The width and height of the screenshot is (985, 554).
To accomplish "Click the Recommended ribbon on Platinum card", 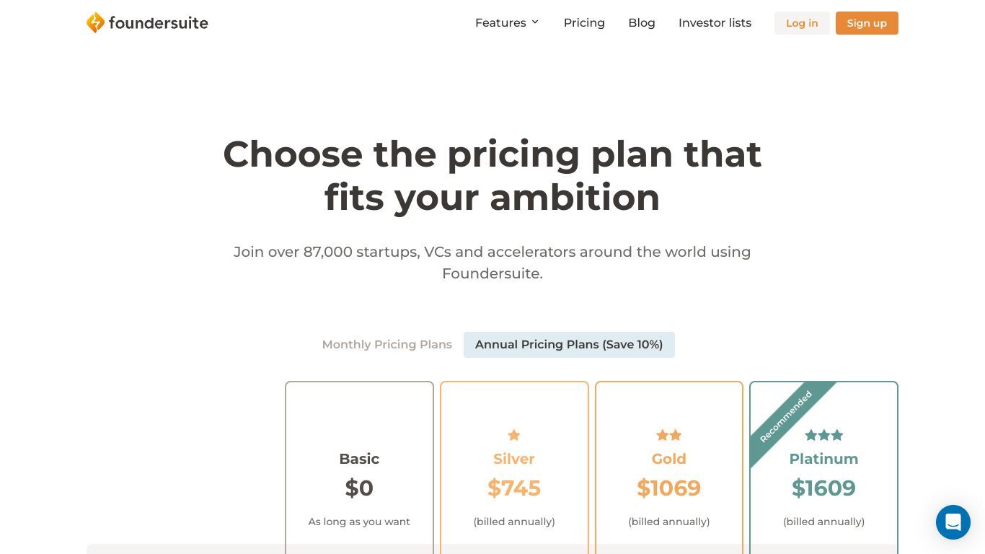I will (x=786, y=417).
